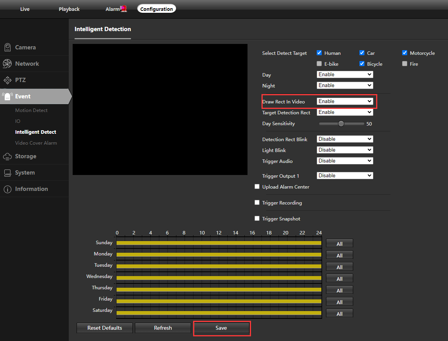Uncheck the Human detect target
448x341 pixels.
coord(319,53)
